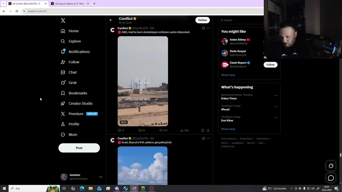Open Explore from the sidebar
342x192 pixels.
(71, 41)
